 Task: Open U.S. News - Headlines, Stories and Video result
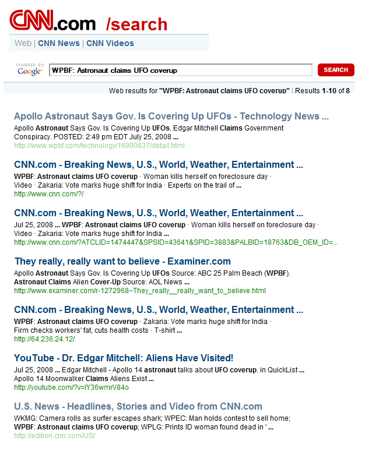pyautogui.click(x=138, y=406)
